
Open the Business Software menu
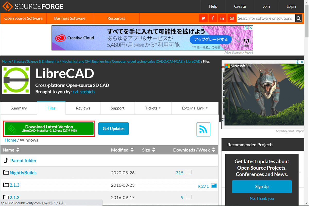pyautogui.click(x=70, y=18)
